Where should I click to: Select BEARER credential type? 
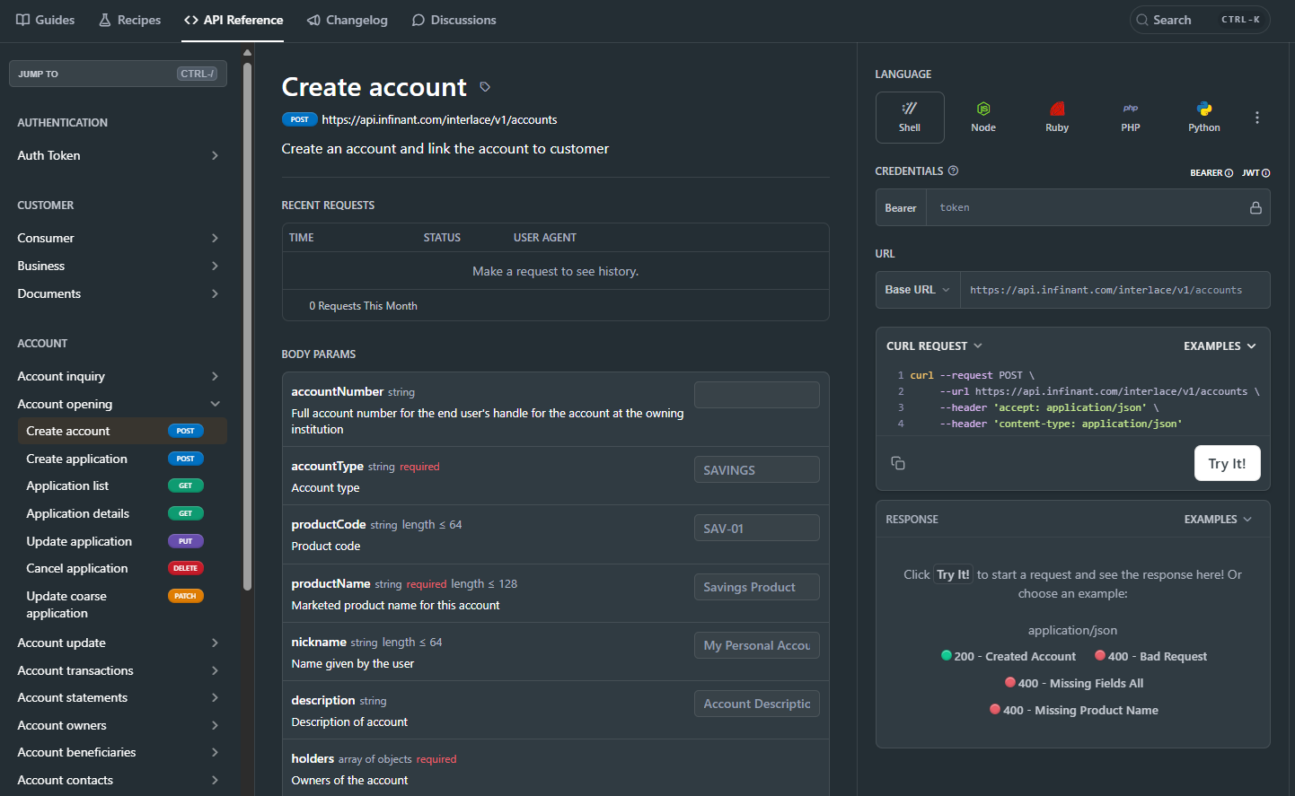(1211, 173)
